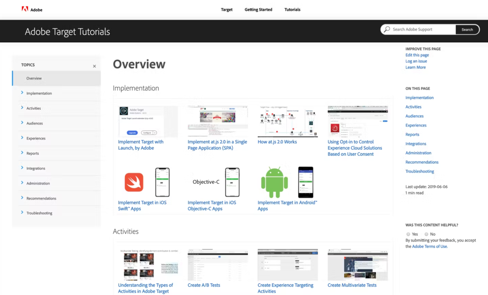This screenshot has height=295, width=488.
Task: Click Understanding the Types of Activities link
Action: point(145,288)
